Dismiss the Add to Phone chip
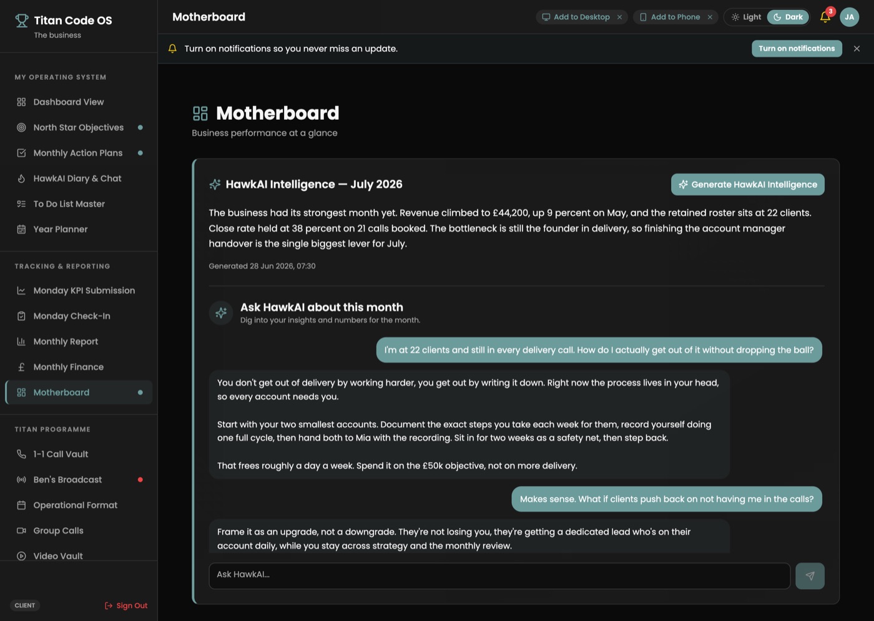 click(710, 17)
